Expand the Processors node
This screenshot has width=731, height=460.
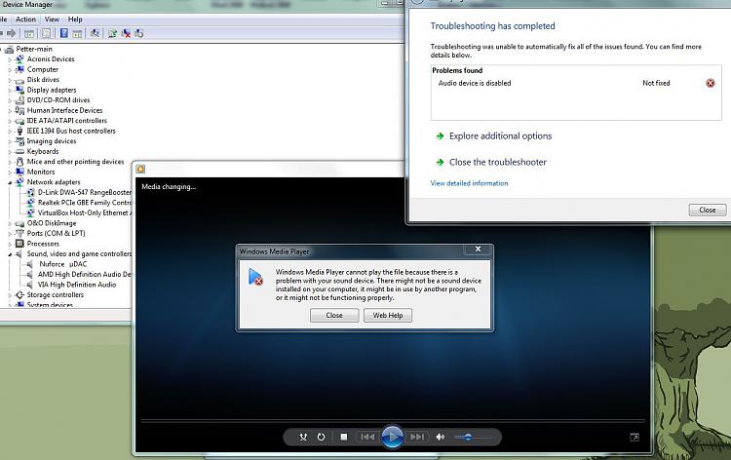(x=10, y=244)
